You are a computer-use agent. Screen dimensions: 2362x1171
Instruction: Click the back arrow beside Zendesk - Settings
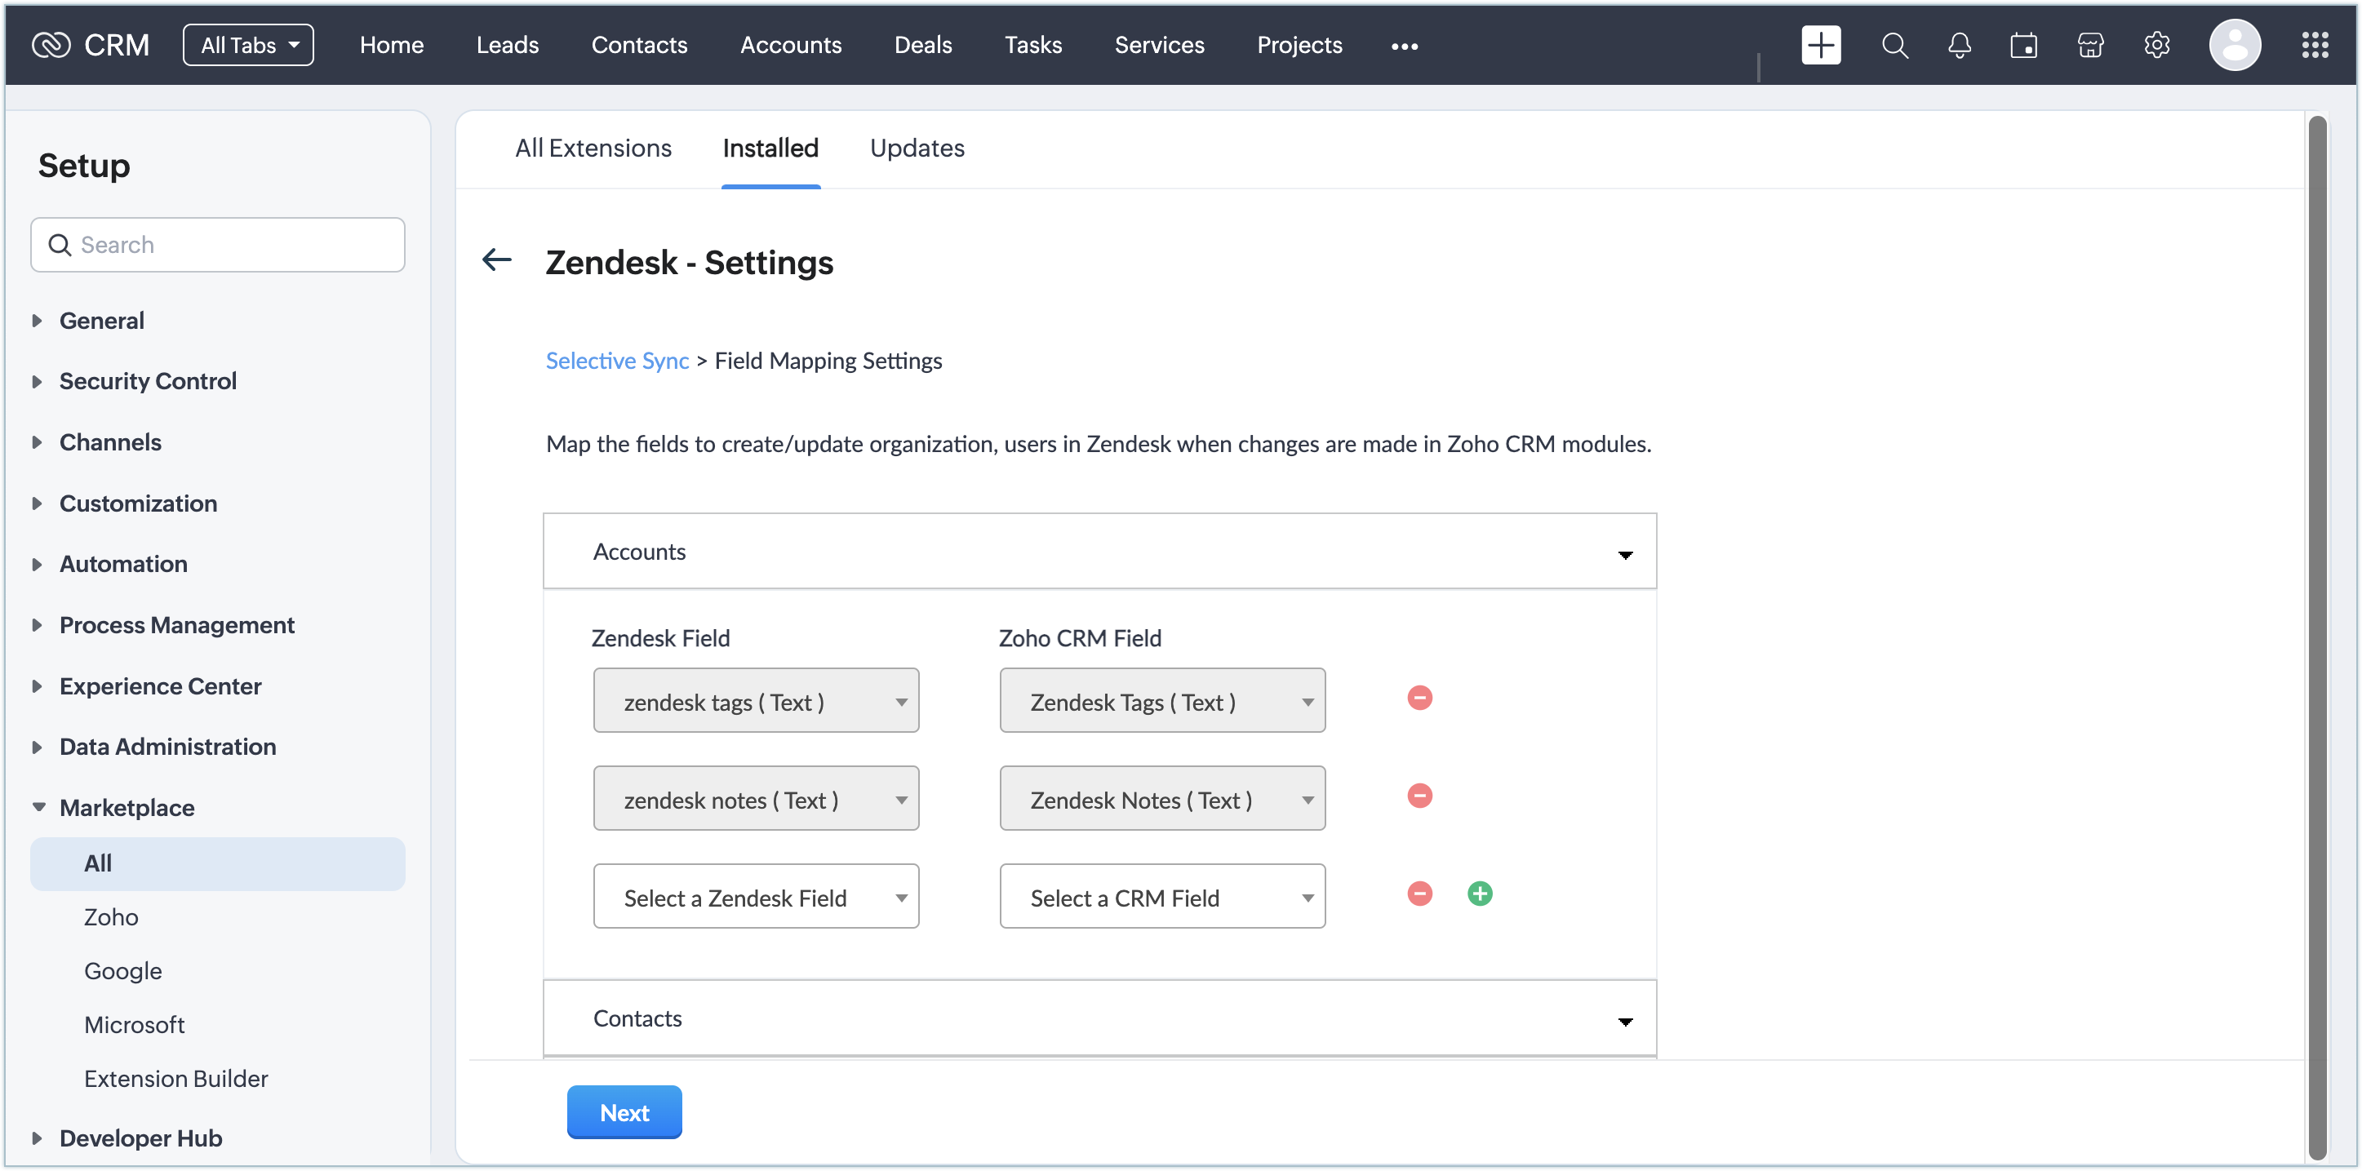click(x=497, y=260)
